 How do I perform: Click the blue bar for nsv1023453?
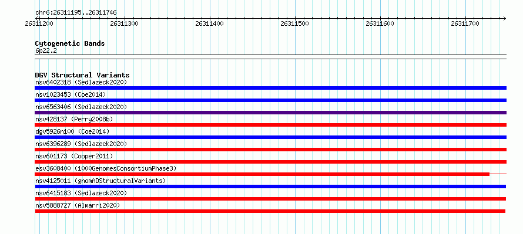[270, 100]
